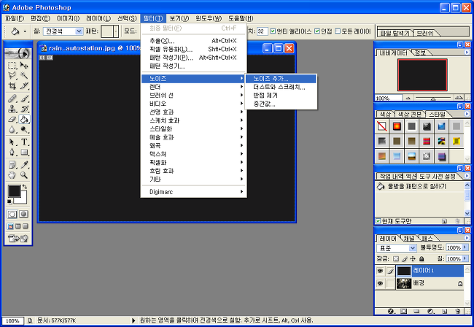Create a new layer from the Layers panel
The width and height of the screenshot is (474, 327).
click(444, 311)
